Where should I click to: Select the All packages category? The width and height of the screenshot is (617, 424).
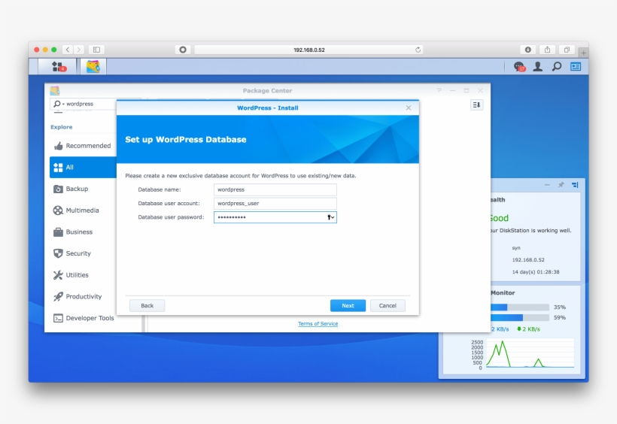83,167
